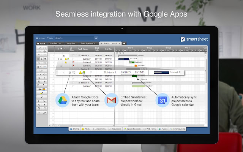Toggle At Risk flag for Section 3
The height and width of the screenshot is (152, 243).
(73, 83)
